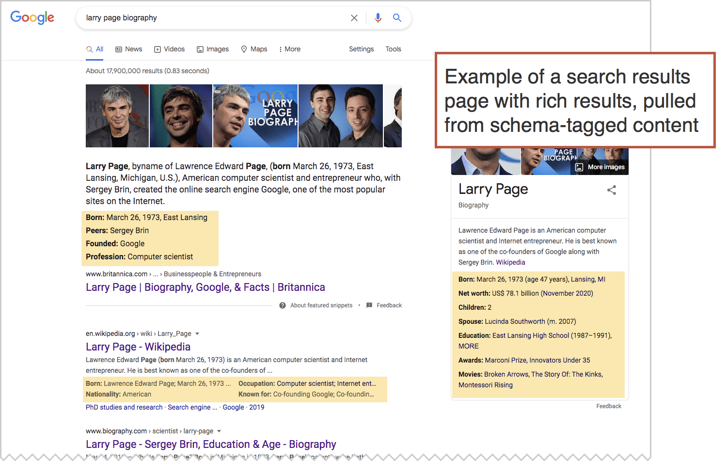Click the 'Nationality: American' text
Screen dimensions: 726x461
point(118,394)
